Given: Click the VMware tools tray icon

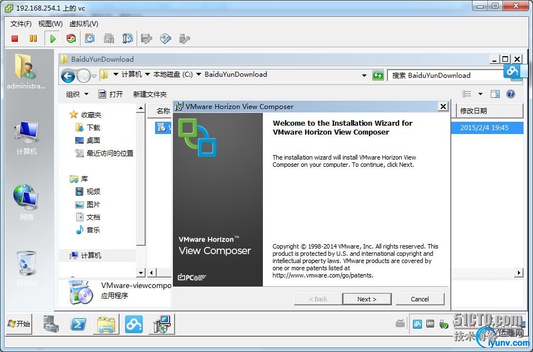Looking at the screenshot, I should tap(430, 324).
